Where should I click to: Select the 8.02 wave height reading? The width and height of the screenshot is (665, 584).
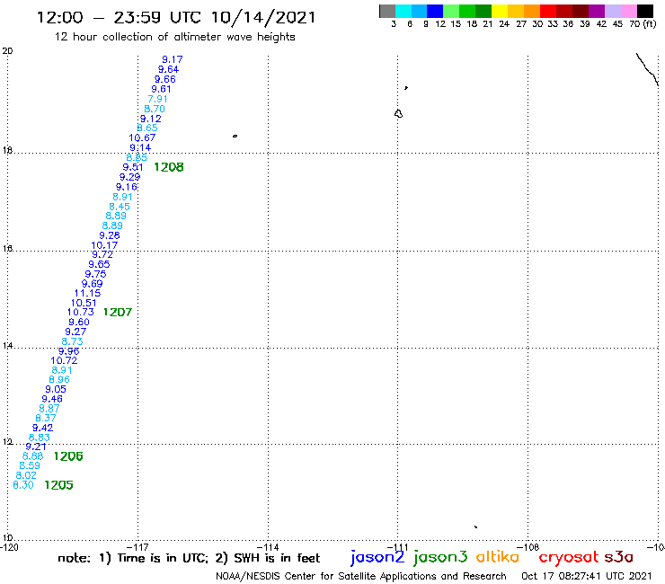coord(26,475)
